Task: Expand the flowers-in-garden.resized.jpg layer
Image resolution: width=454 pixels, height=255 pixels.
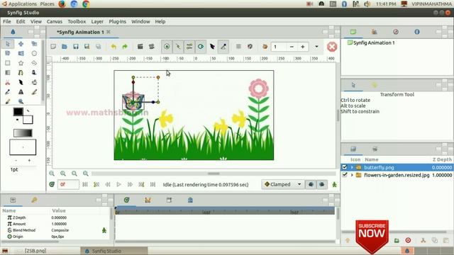Action: pyautogui.click(x=352, y=175)
